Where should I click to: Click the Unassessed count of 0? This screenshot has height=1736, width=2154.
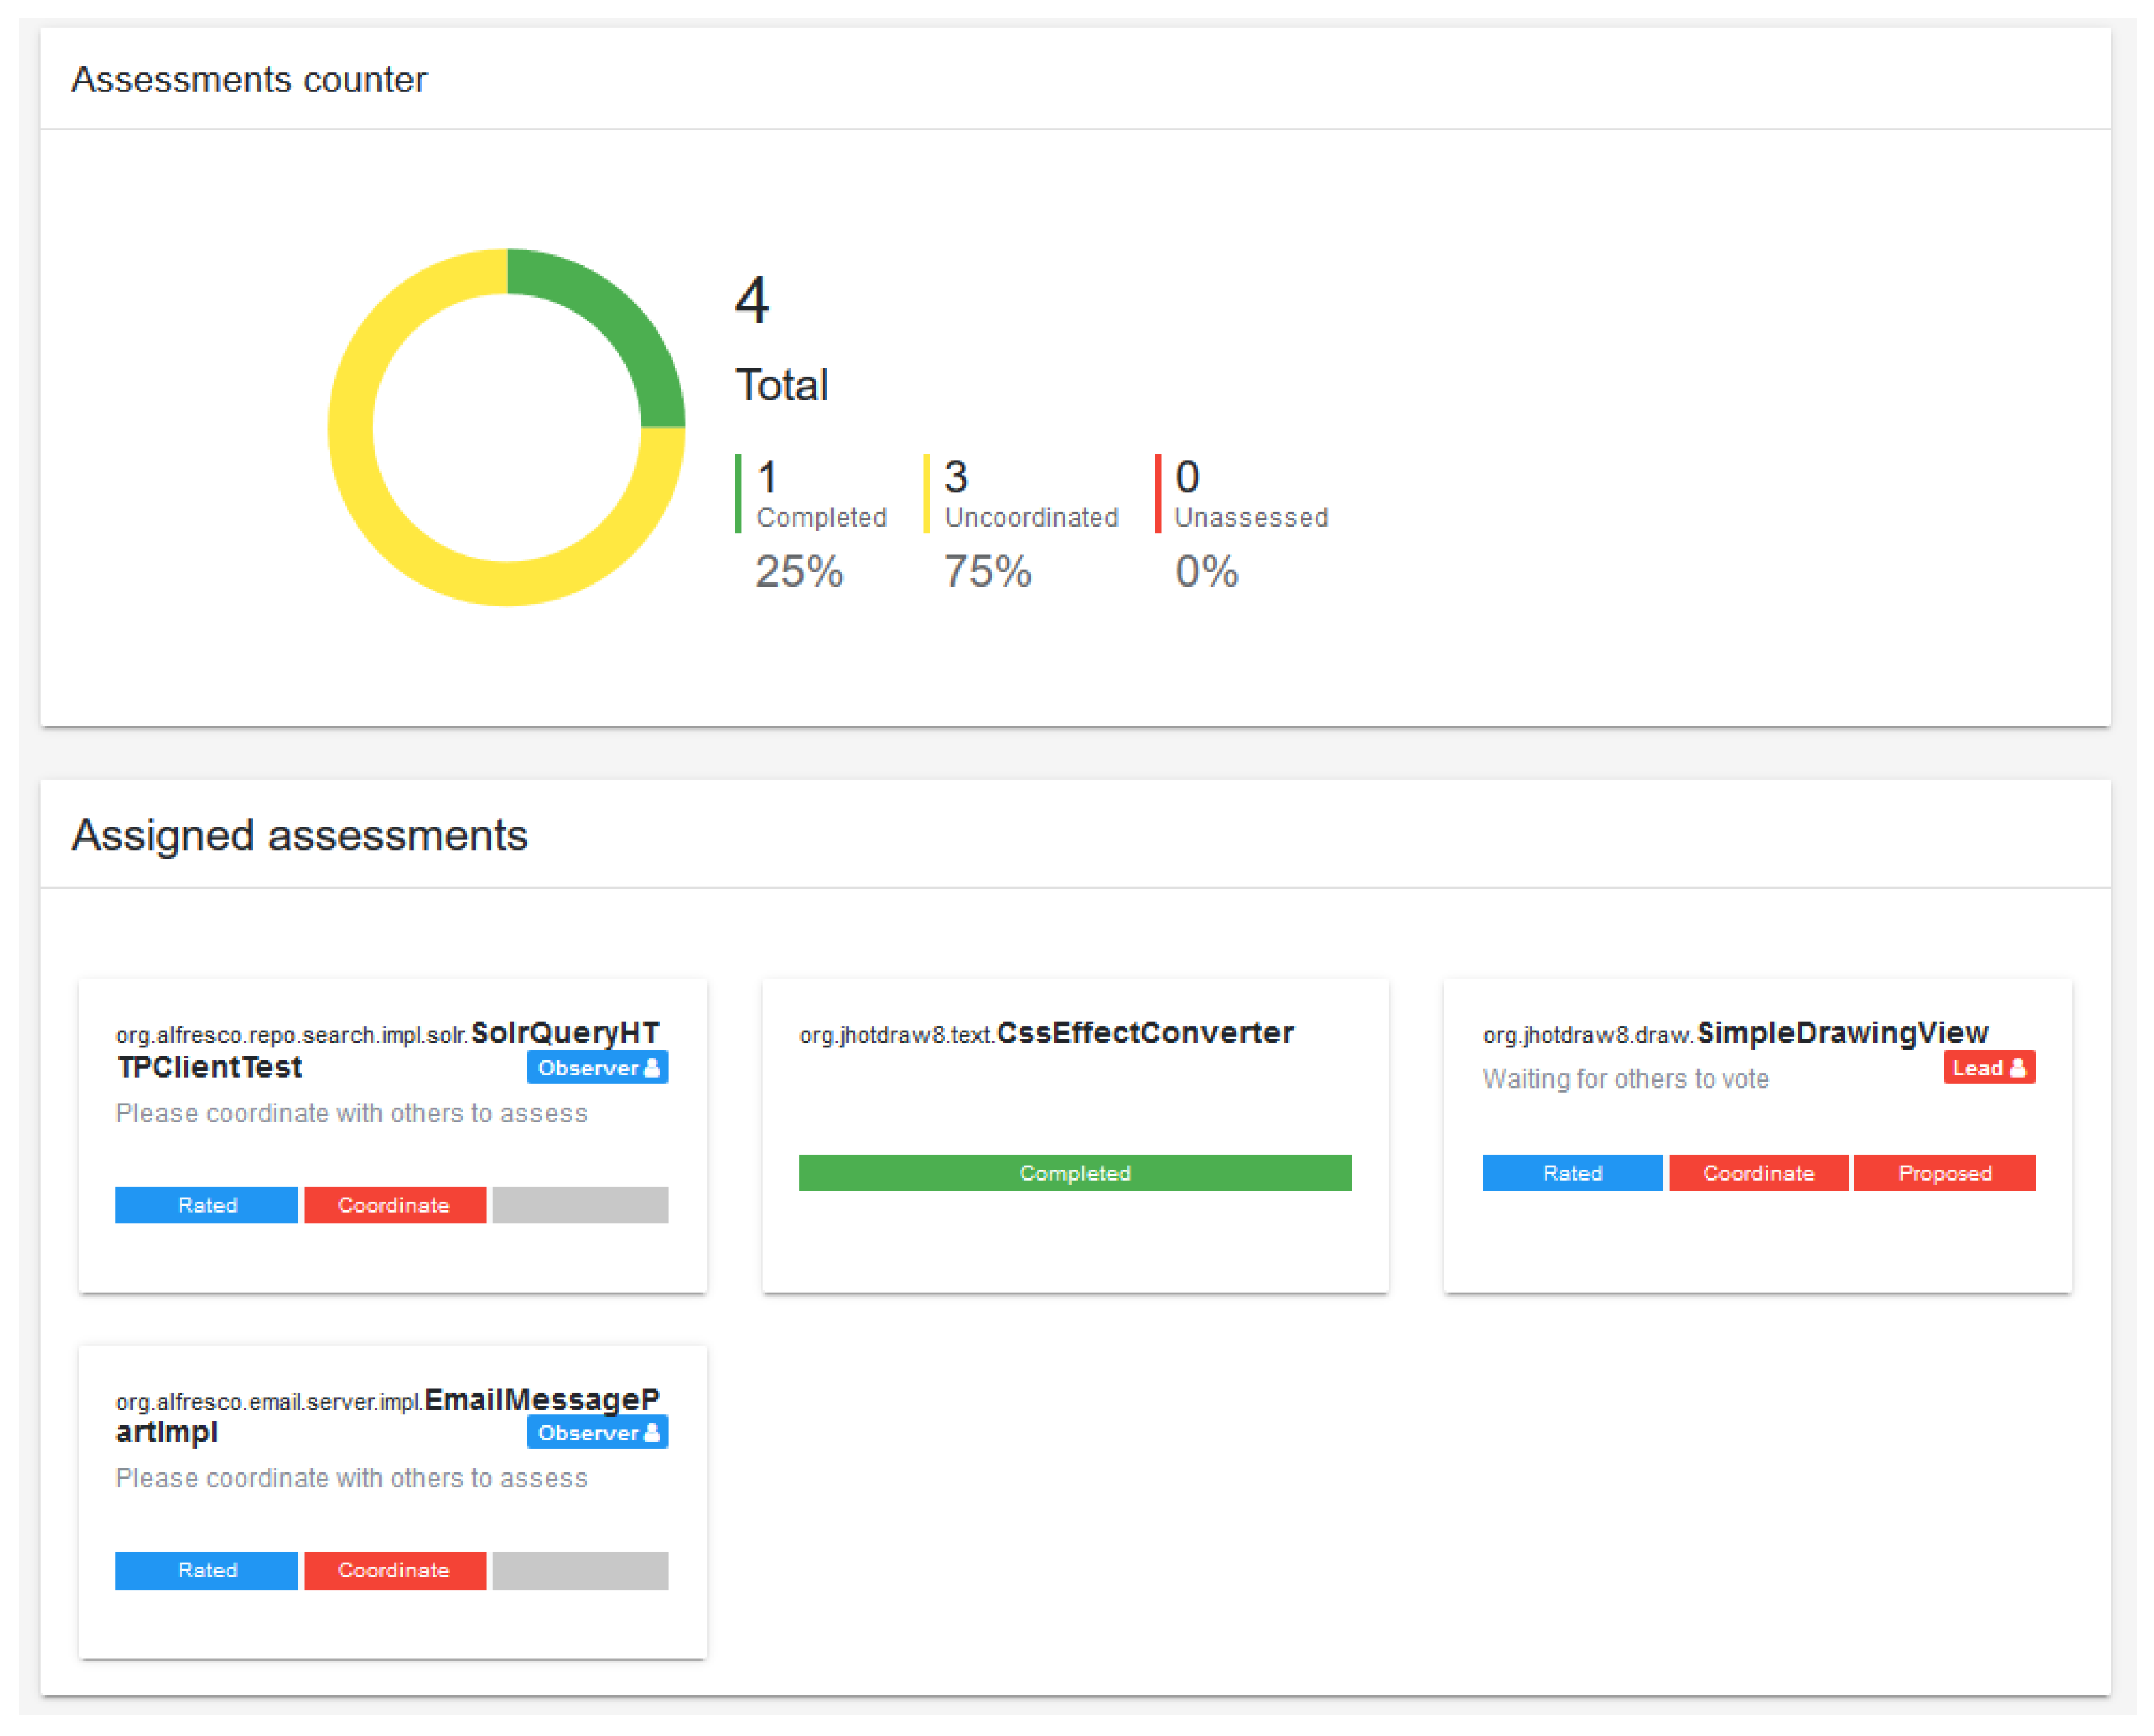[1186, 477]
